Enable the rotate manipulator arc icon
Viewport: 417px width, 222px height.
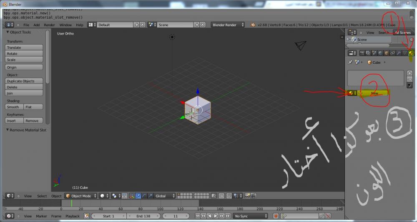(x=144, y=196)
